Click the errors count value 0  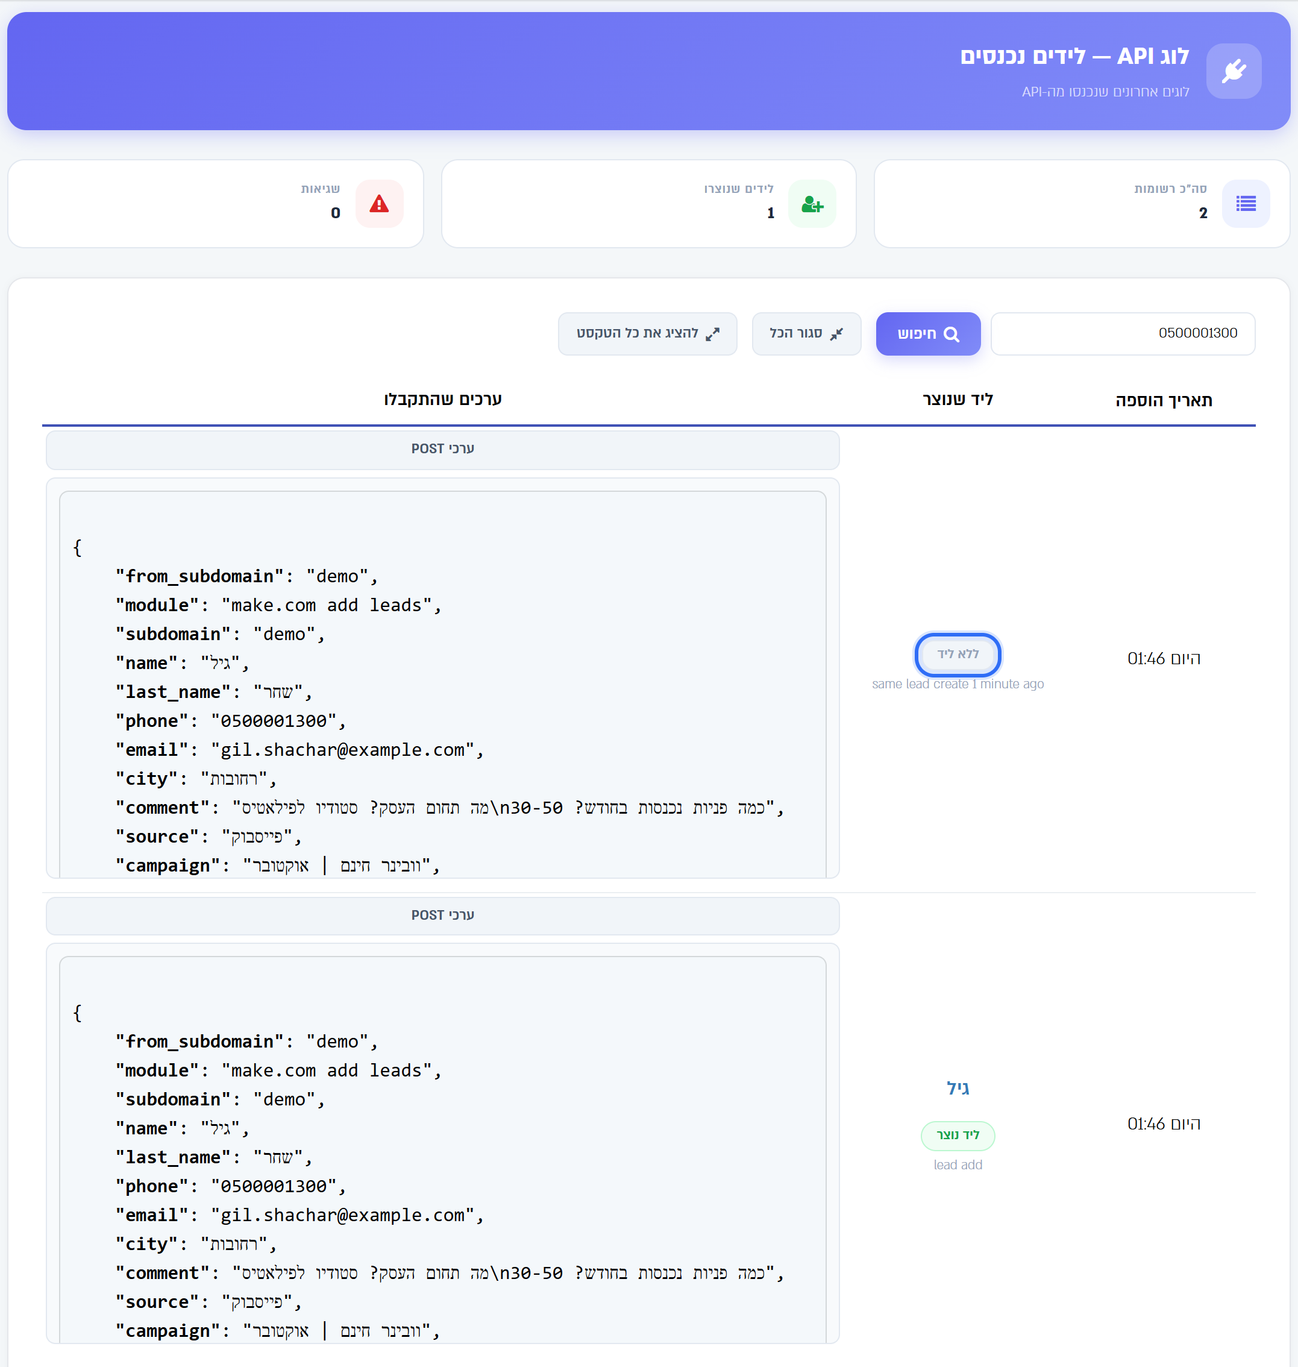coord(336,213)
